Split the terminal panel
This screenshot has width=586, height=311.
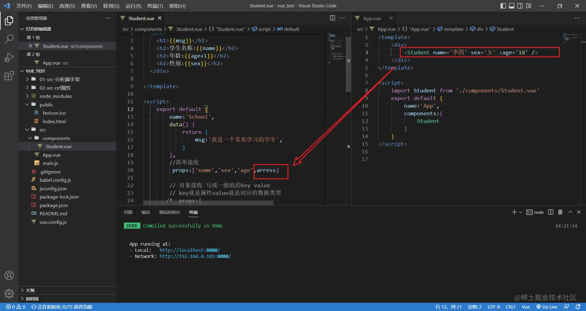coord(551,212)
